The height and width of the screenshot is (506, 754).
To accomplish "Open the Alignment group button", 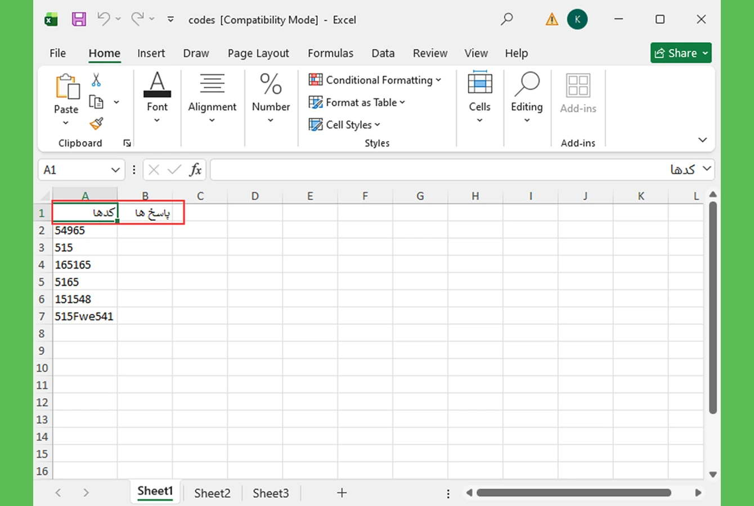I will (212, 98).
